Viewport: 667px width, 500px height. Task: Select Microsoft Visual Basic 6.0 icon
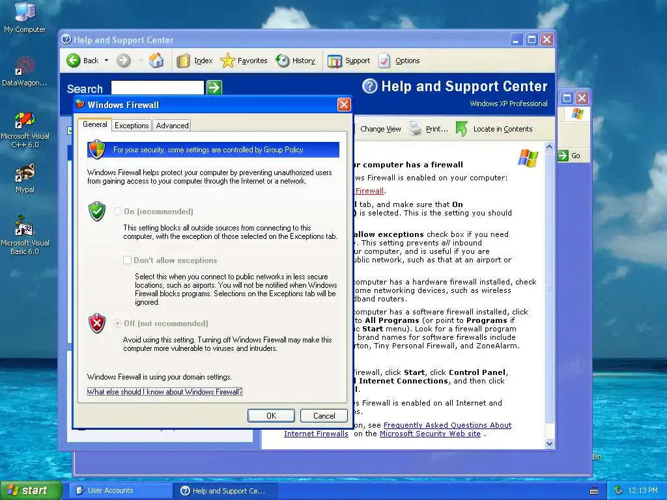(x=25, y=235)
